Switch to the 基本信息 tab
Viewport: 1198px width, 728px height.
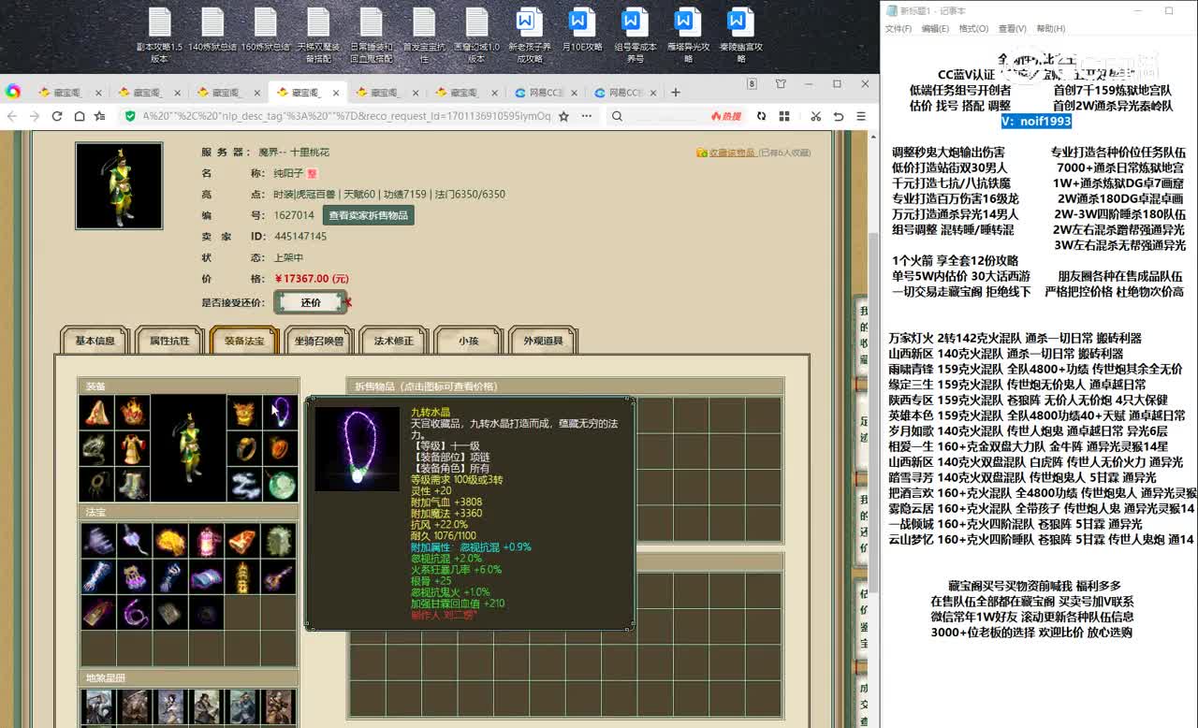95,341
